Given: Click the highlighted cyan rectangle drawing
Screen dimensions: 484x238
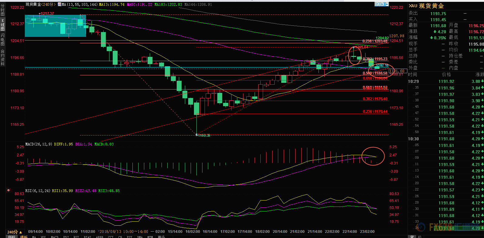Looking at the screenshot, I should (x=55, y=26).
